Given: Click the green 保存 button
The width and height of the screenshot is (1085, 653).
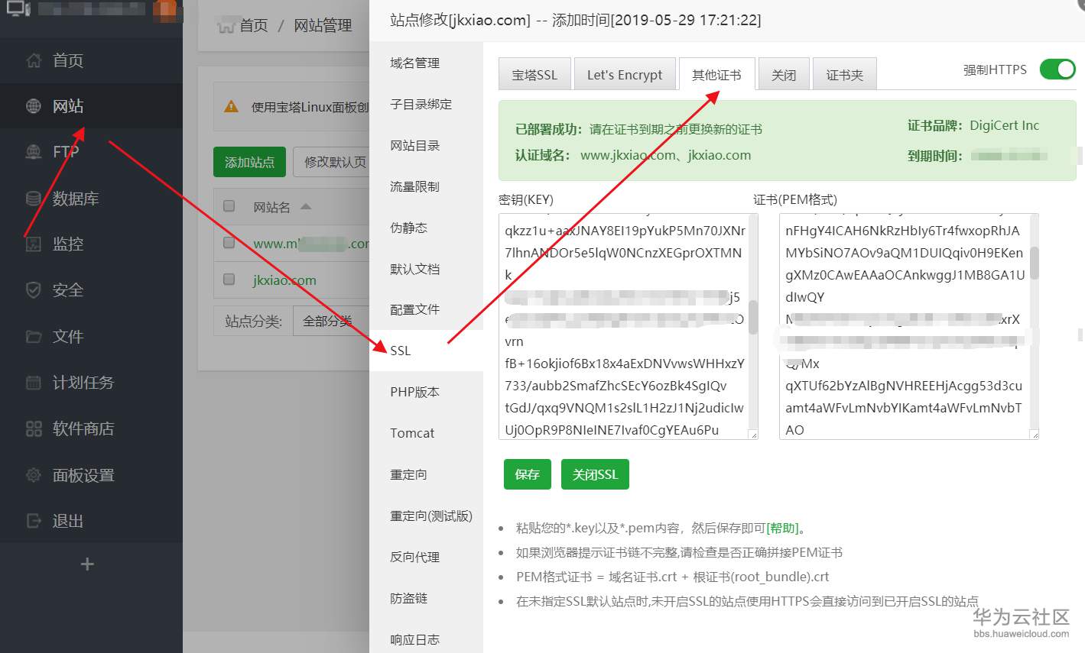Looking at the screenshot, I should tap(528, 474).
